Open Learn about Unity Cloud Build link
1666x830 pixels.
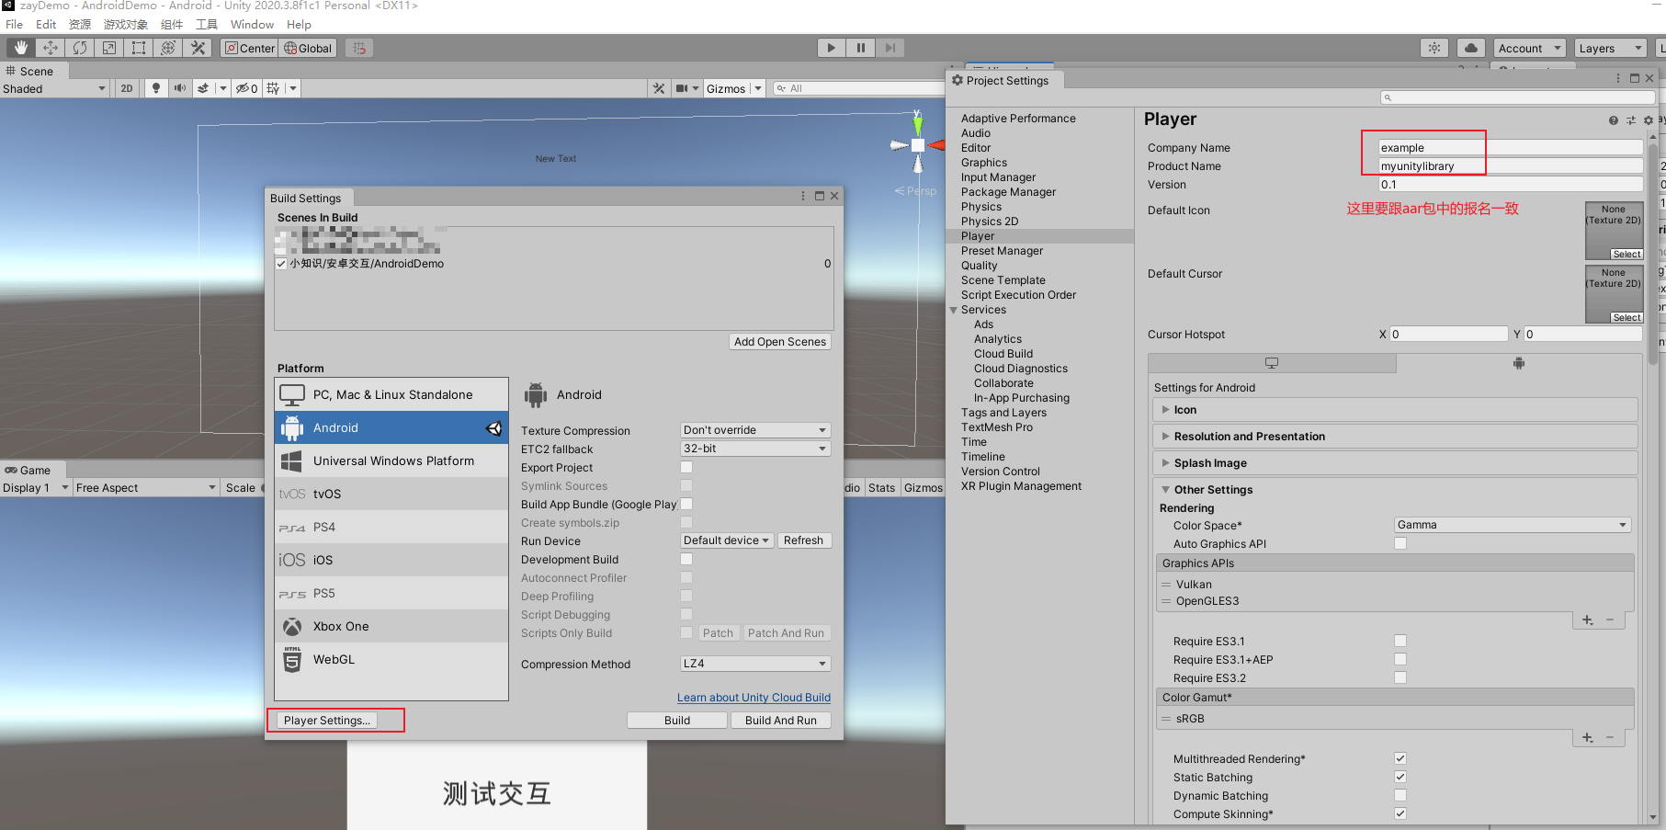754,698
